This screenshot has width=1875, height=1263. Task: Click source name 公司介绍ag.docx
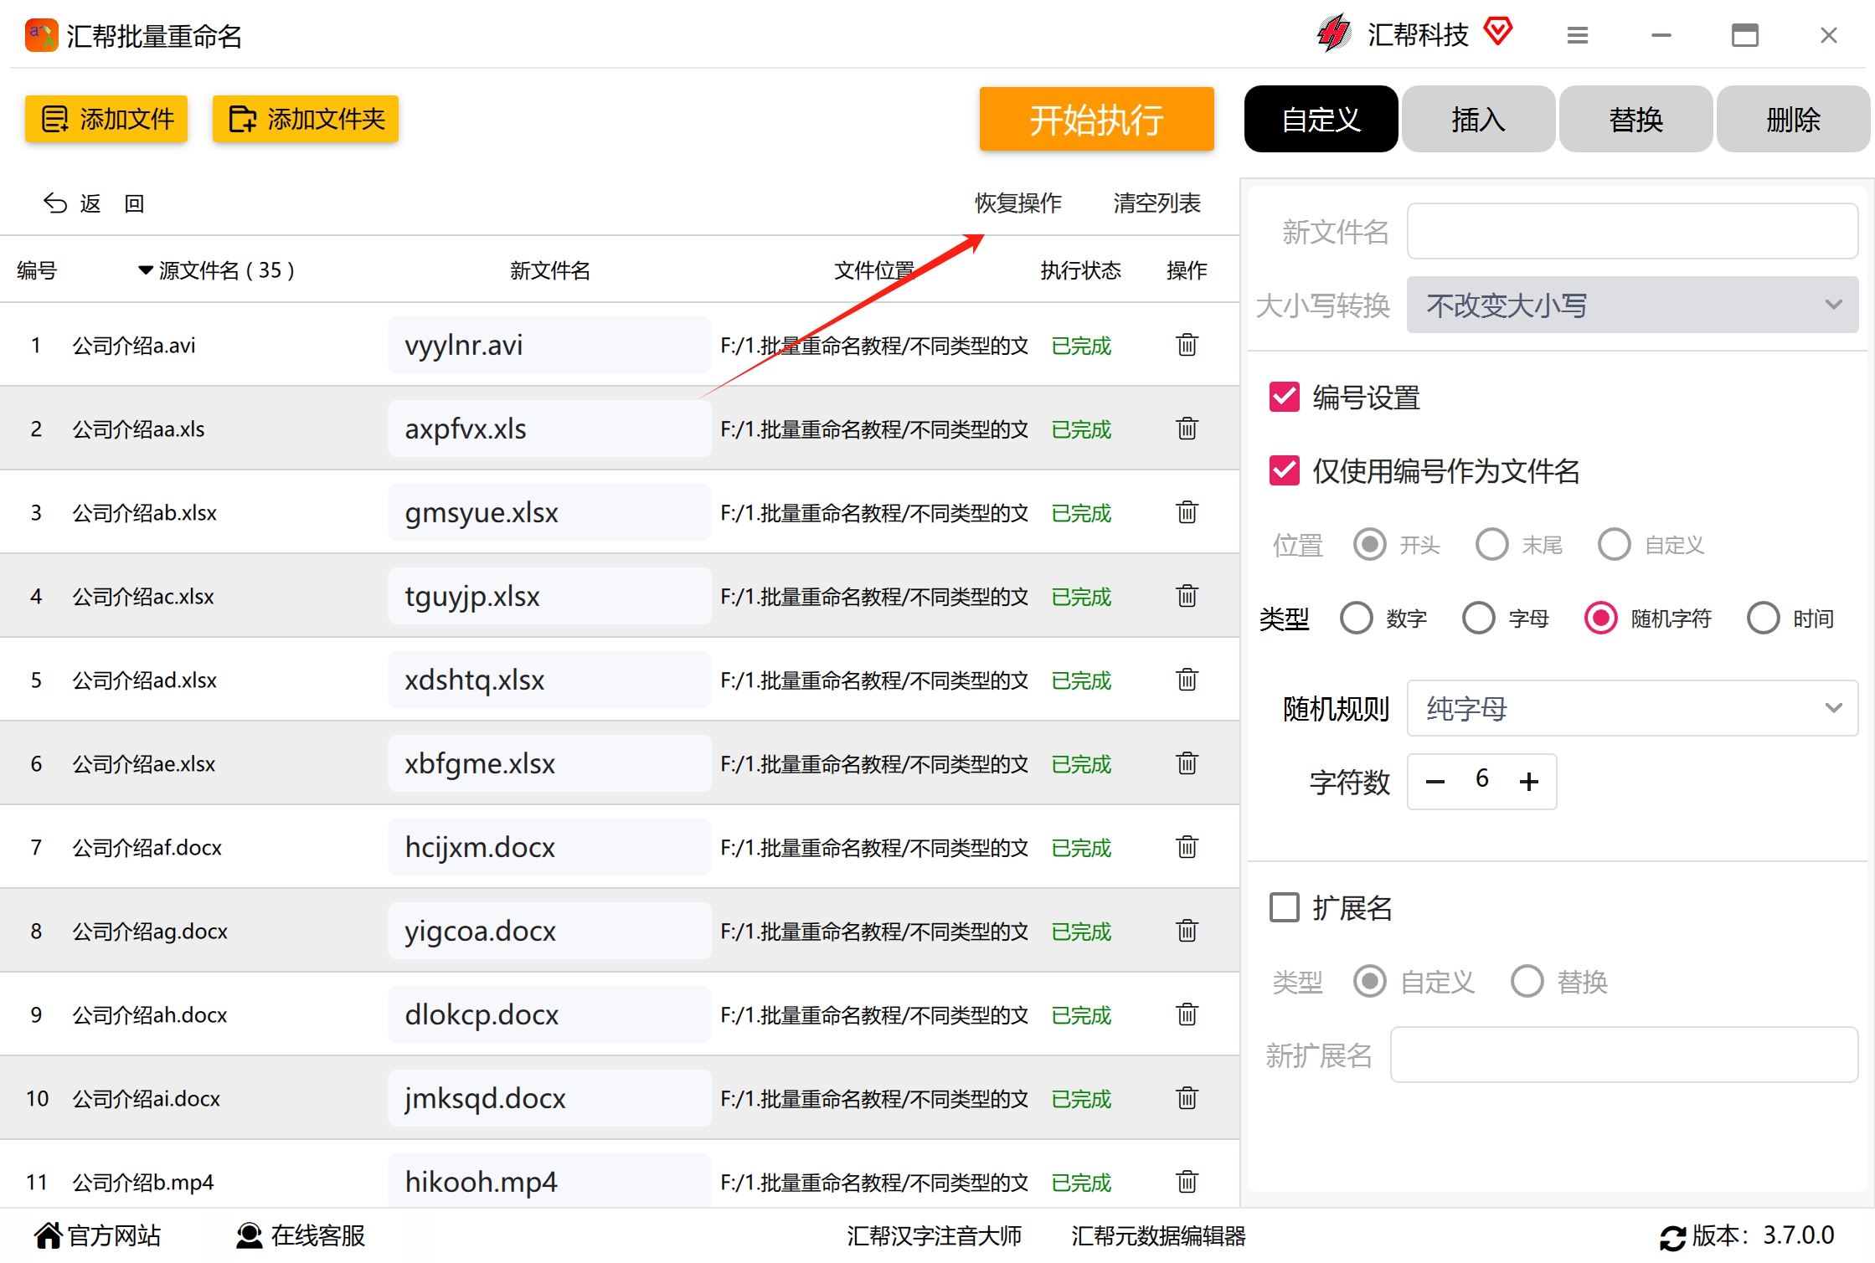point(150,931)
